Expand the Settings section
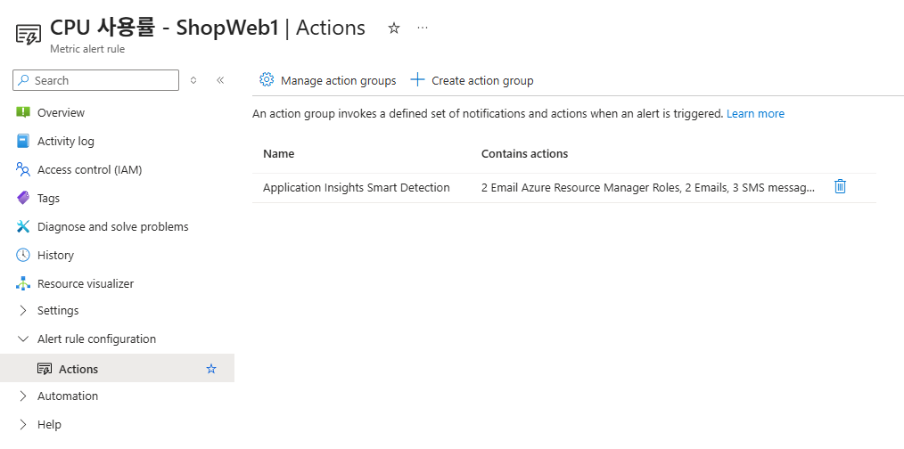The height and width of the screenshot is (449, 904). point(23,311)
